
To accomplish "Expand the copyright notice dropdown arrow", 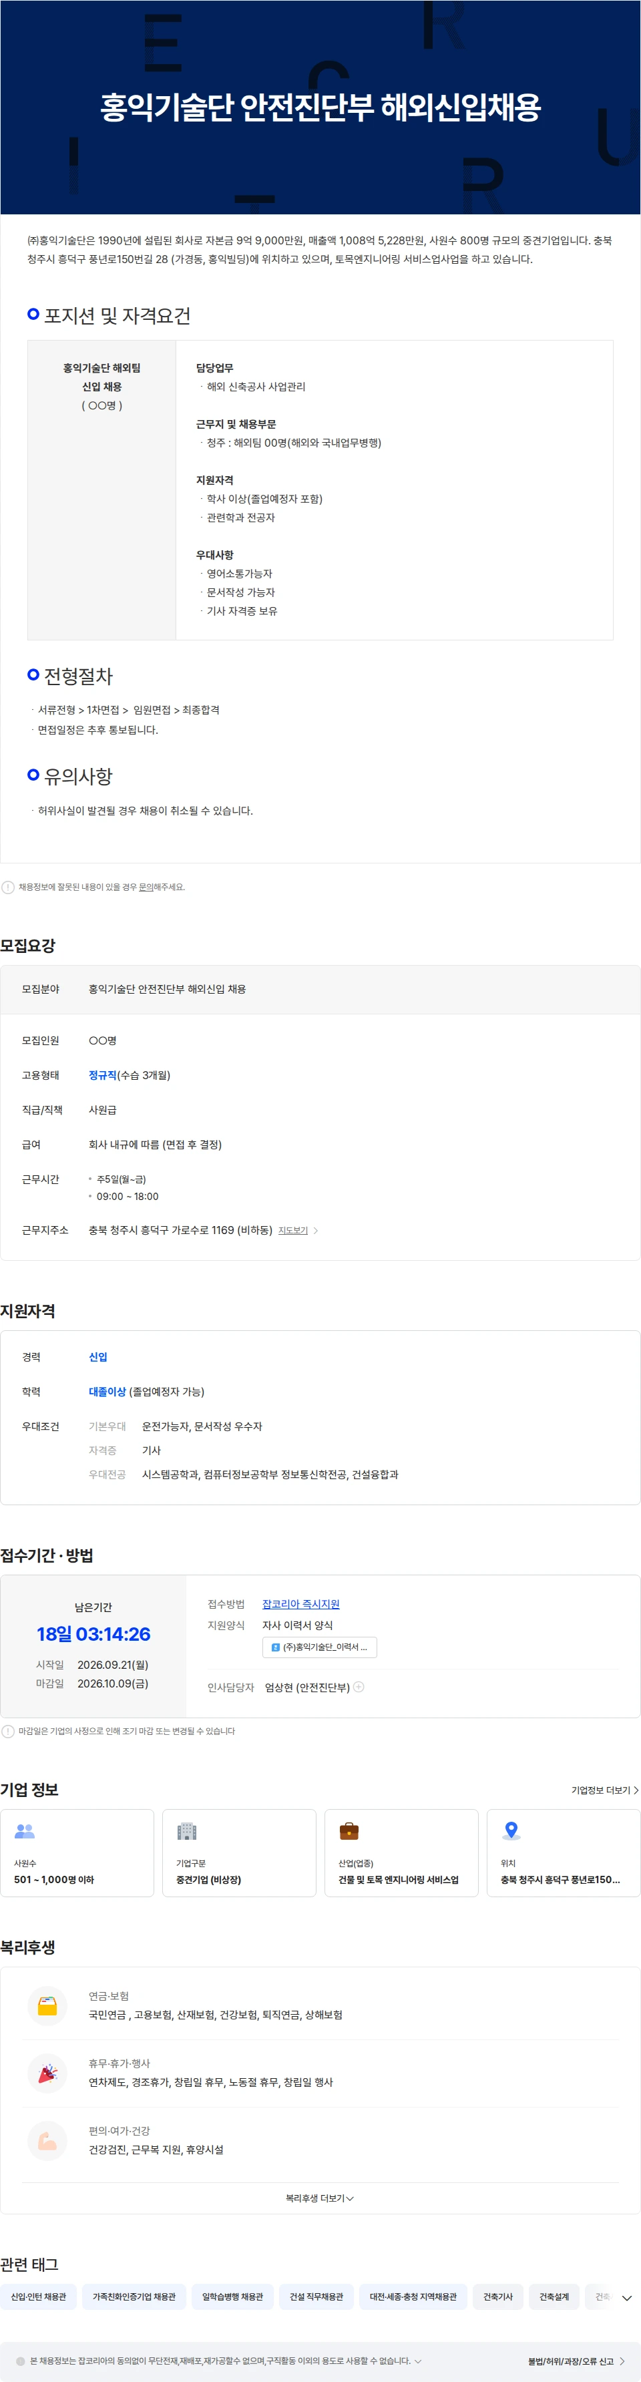I will click(x=418, y=2361).
